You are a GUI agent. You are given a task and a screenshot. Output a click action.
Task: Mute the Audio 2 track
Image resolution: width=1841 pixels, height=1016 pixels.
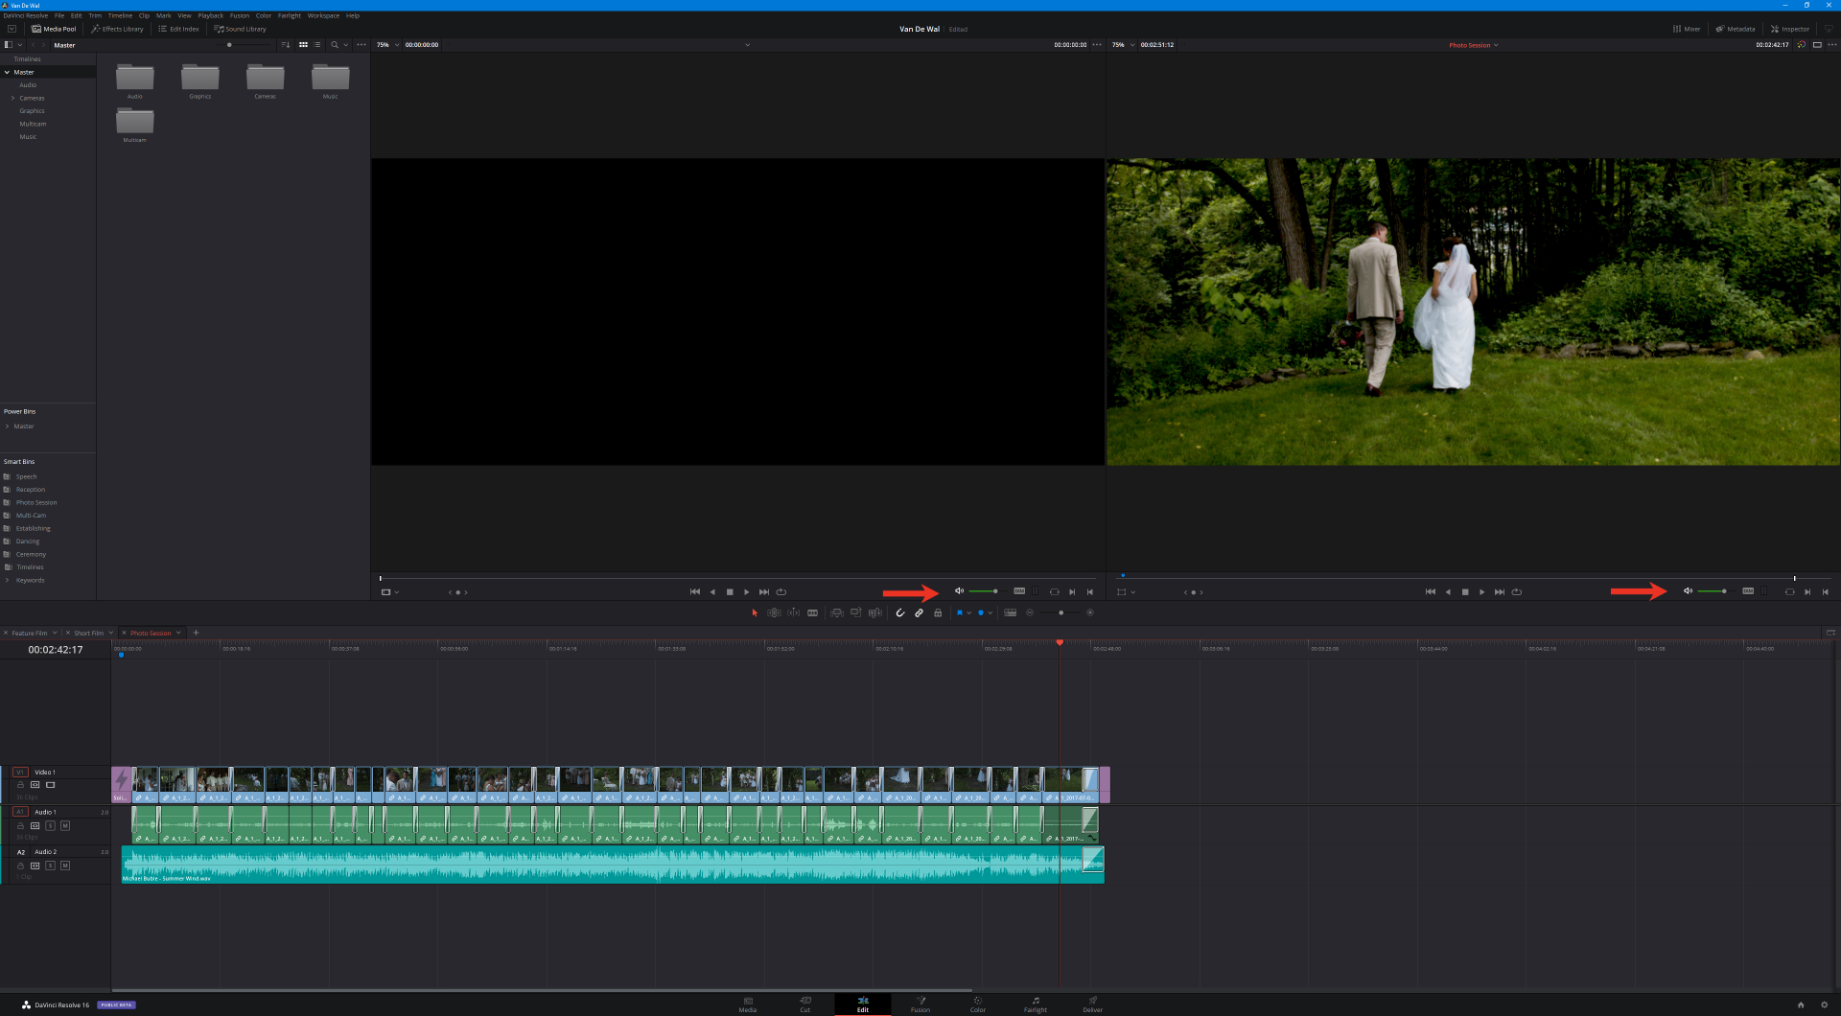(65, 866)
